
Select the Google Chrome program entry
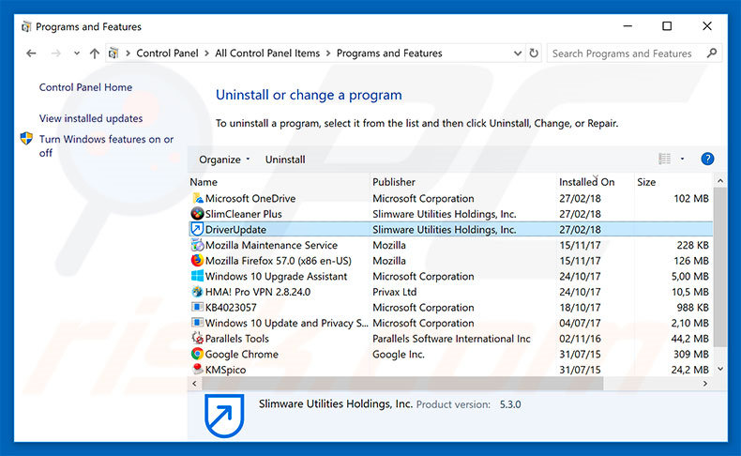[x=241, y=355]
